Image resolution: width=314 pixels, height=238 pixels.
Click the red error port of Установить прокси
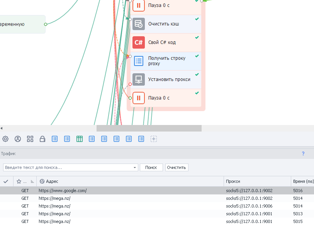130,84
